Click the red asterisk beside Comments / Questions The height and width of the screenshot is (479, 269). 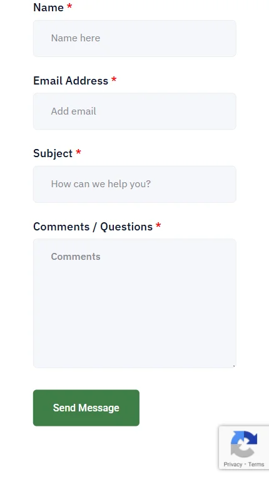tap(158, 225)
